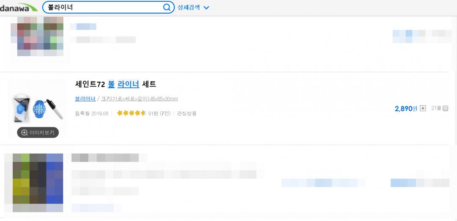Go to the danawa home logo
The height and width of the screenshot is (221, 457).
click(19, 8)
